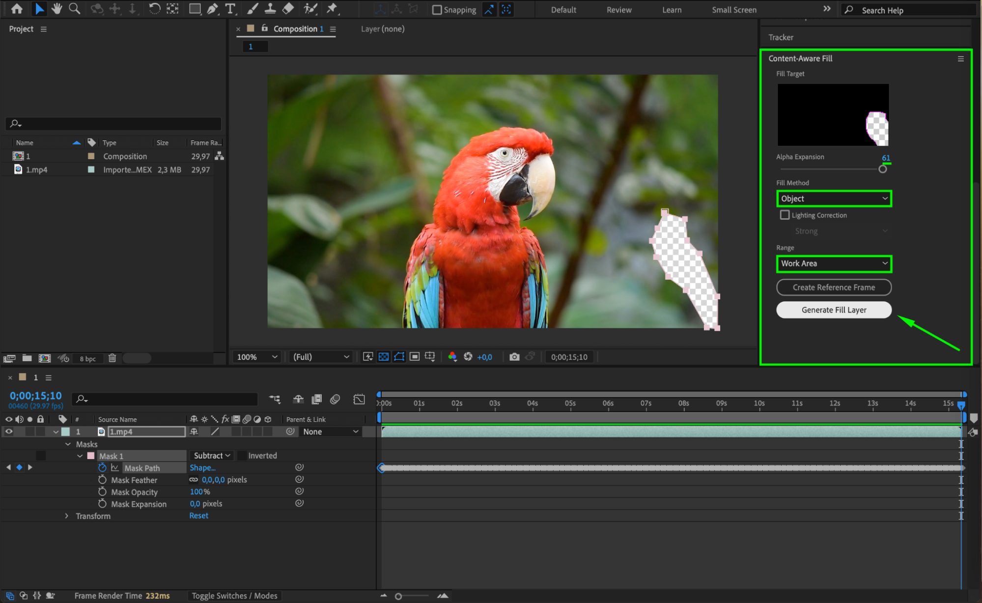Click Generate Fill Layer button
Viewport: 982px width, 603px height.
[x=834, y=310]
